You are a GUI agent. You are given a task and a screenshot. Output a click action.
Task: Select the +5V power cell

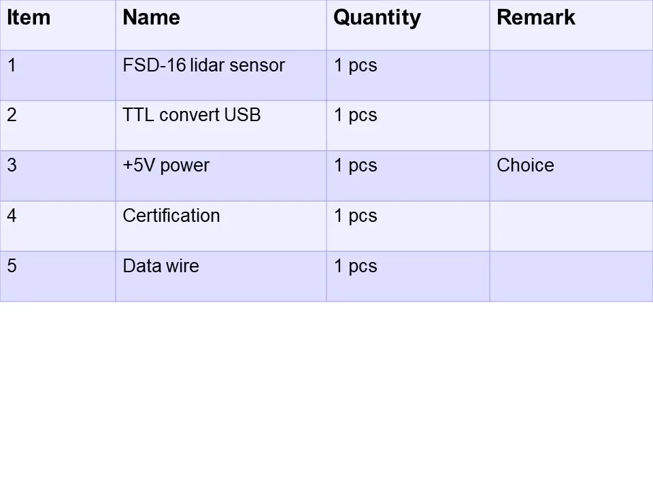point(221,176)
